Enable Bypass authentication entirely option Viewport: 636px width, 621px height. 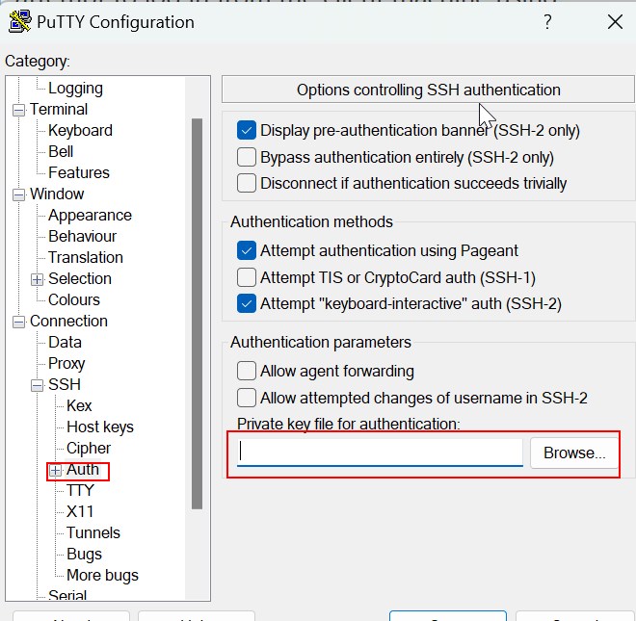pos(247,157)
